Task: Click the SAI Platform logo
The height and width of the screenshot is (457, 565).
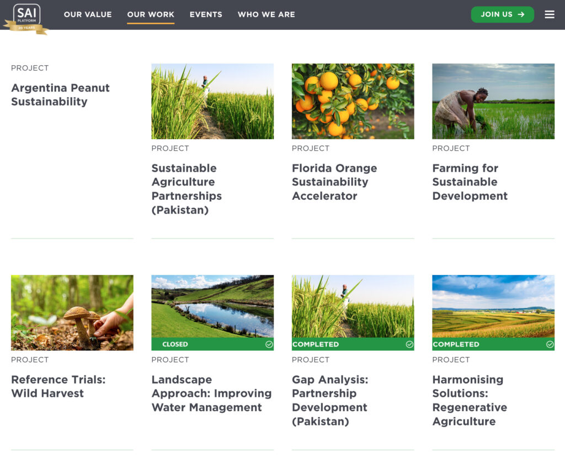Action: (x=26, y=13)
